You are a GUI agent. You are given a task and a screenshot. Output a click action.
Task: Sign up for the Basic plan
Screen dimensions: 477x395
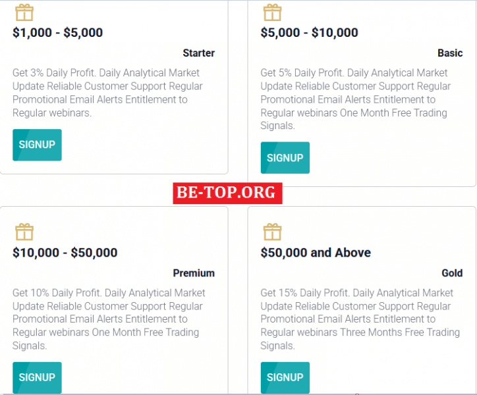click(285, 158)
